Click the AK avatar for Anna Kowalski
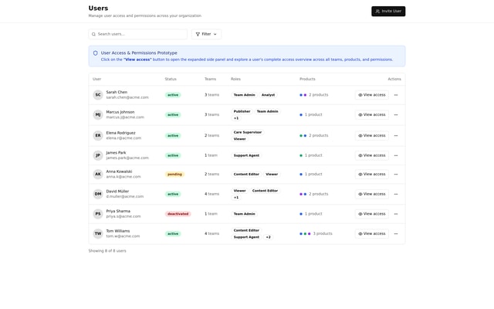This screenshot has height=309, width=494. pyautogui.click(x=98, y=174)
